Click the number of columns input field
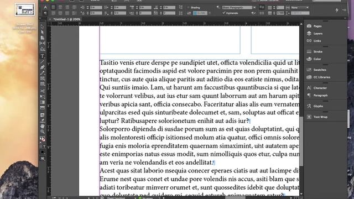Screen dimensions: 354x199 pos(280,7)
